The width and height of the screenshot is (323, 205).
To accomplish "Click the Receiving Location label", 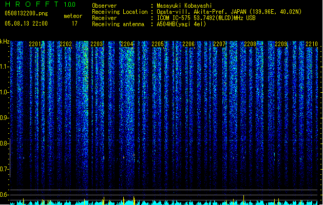I will click(120, 12).
